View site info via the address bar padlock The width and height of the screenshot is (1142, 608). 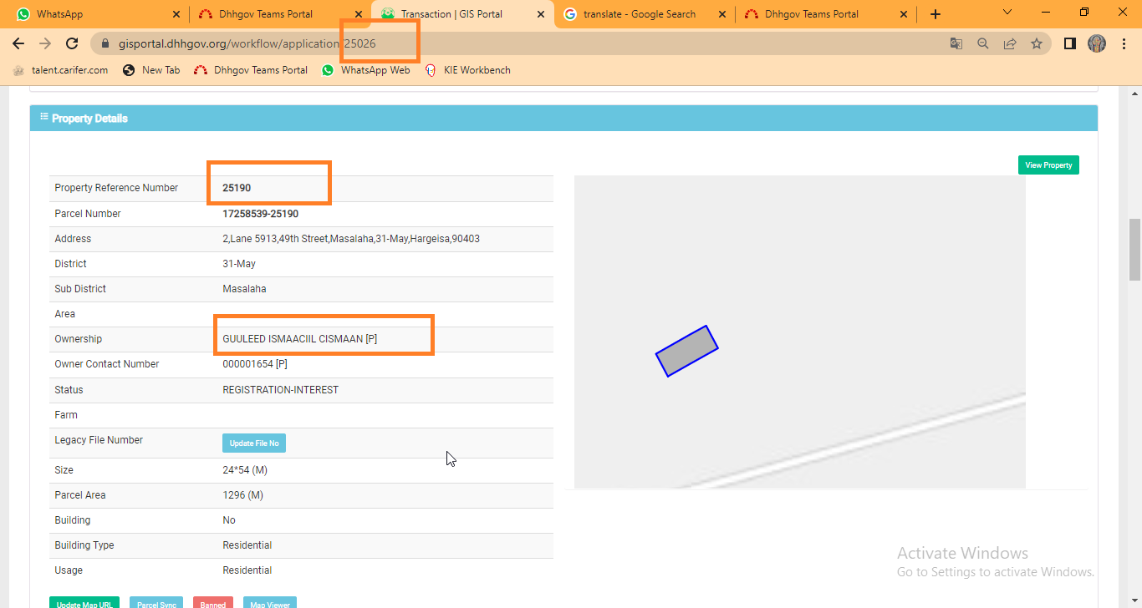pos(105,43)
